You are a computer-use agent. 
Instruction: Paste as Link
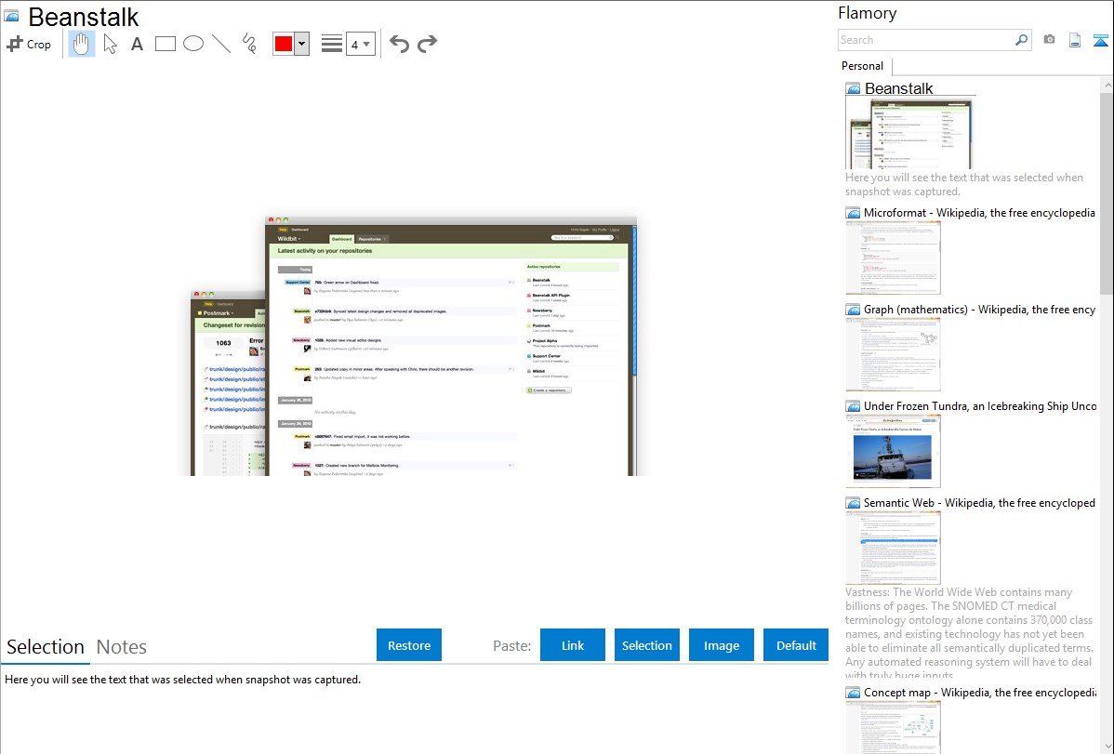click(x=573, y=645)
